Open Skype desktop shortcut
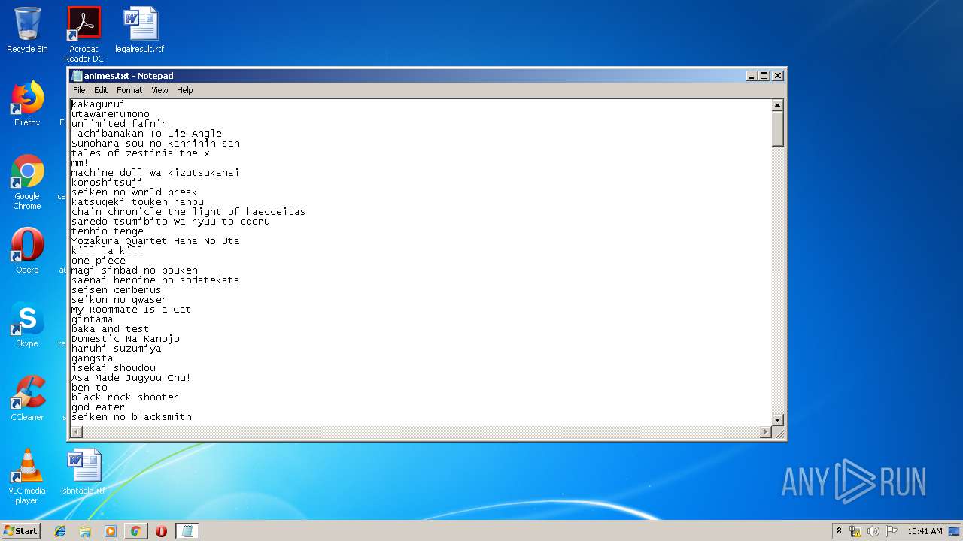This screenshot has width=963, height=541. (27, 325)
